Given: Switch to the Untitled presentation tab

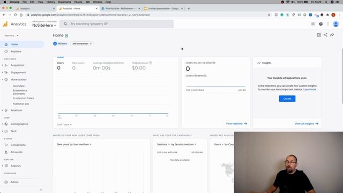Looking at the screenshot, I should tap(163, 9).
